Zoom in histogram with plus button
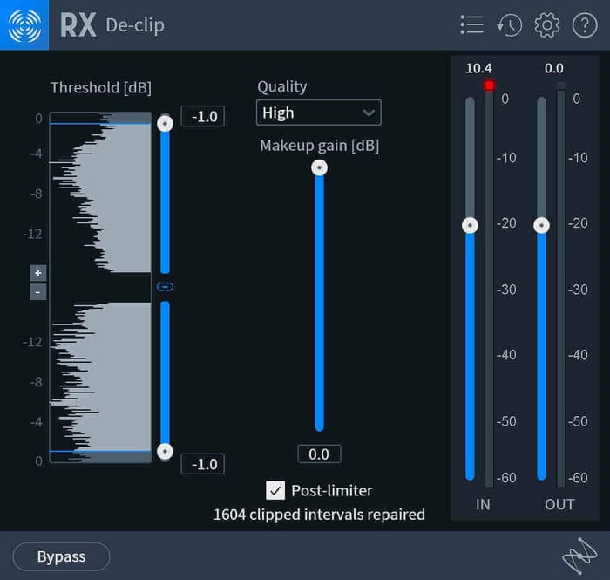This screenshot has height=580, width=610. click(38, 273)
